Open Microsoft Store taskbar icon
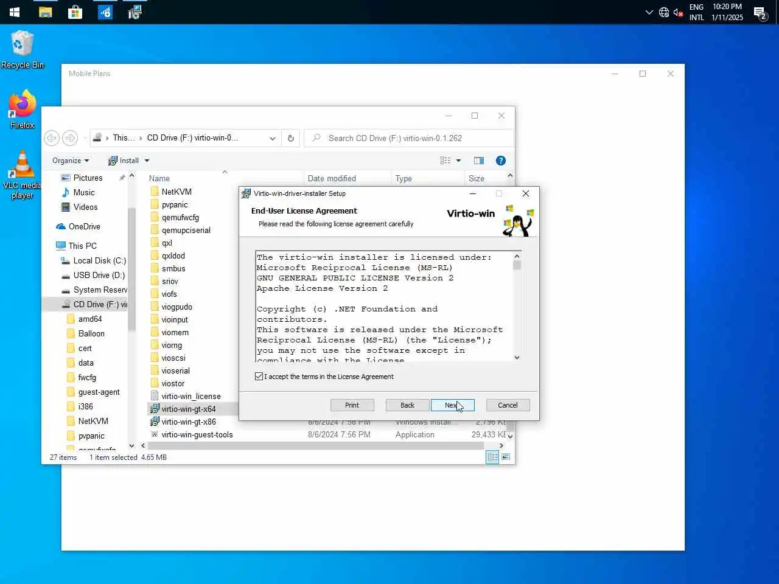Viewport: 779px width, 584px height. pos(75,12)
